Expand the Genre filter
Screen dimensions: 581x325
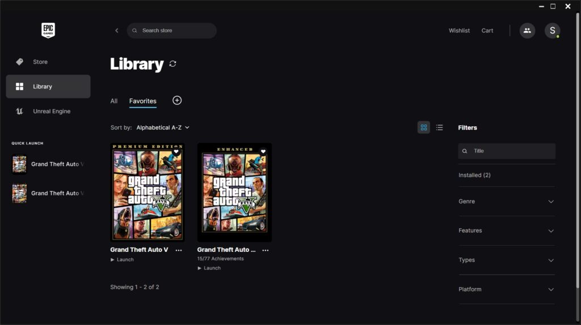pyautogui.click(x=507, y=202)
